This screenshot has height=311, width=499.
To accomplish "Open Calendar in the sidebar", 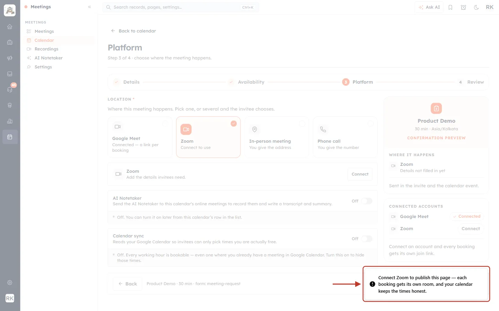I will [59, 40].
